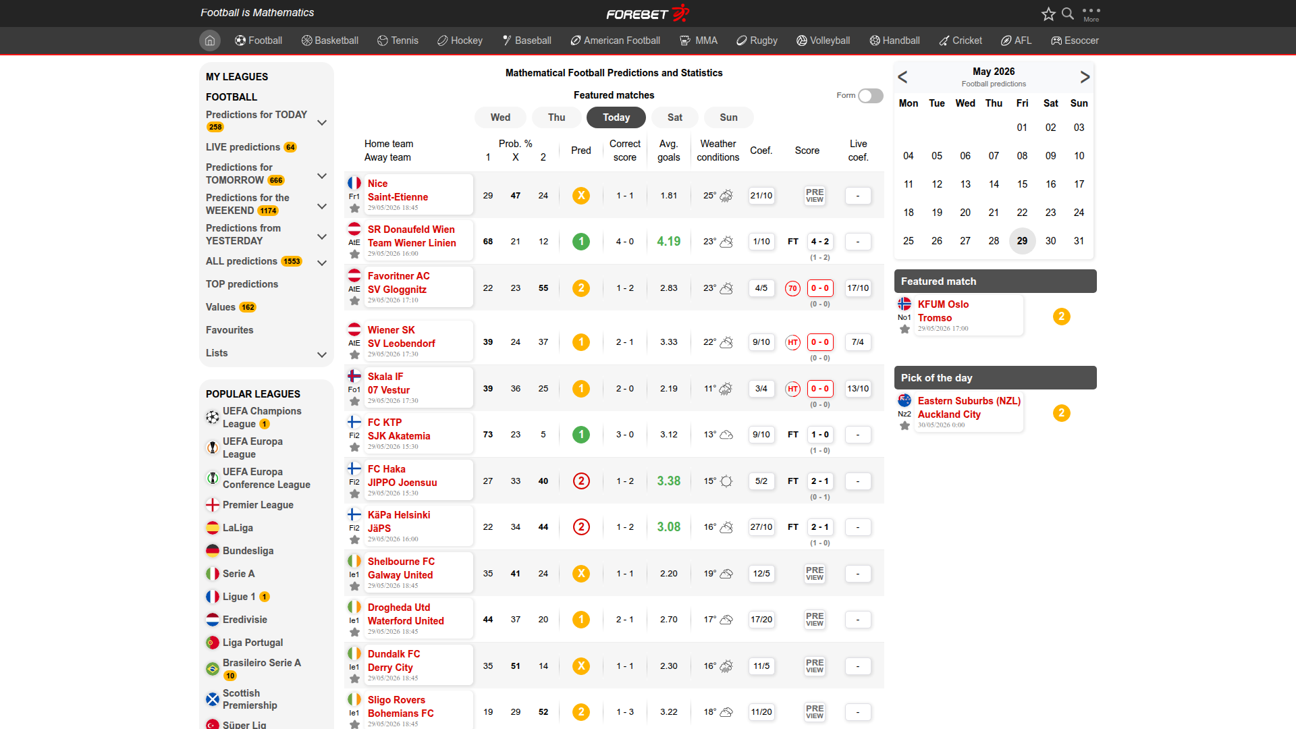This screenshot has width=1296, height=729.
Task: Go to next month in calendar
Action: coord(1085,77)
